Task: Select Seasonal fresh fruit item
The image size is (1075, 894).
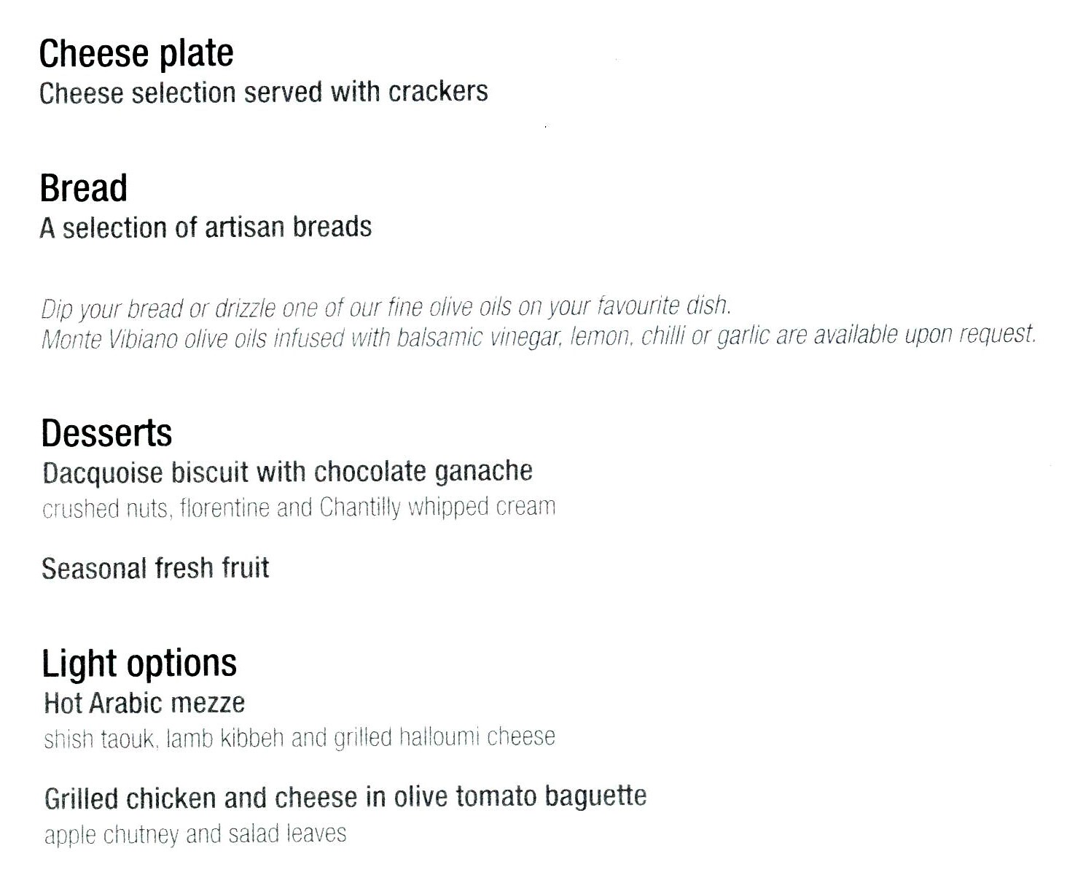Action: point(155,568)
